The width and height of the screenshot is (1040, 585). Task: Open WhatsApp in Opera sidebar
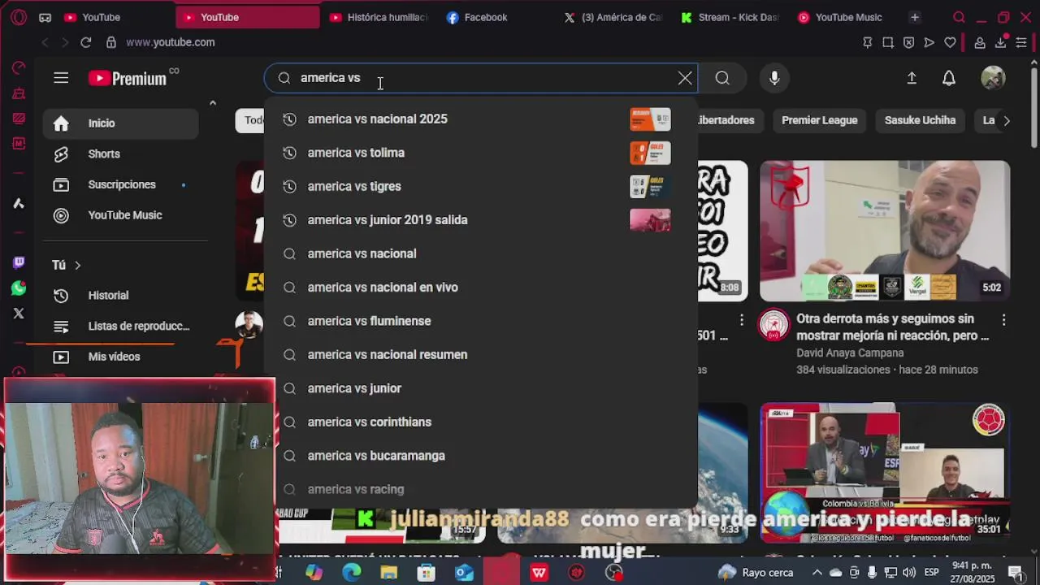pyautogui.click(x=19, y=288)
